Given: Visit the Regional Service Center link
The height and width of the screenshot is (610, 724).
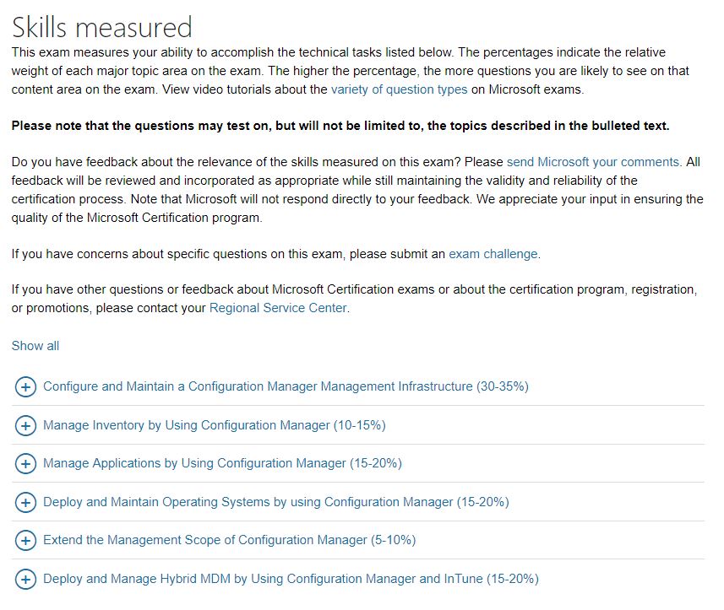Looking at the screenshot, I should click(x=278, y=308).
